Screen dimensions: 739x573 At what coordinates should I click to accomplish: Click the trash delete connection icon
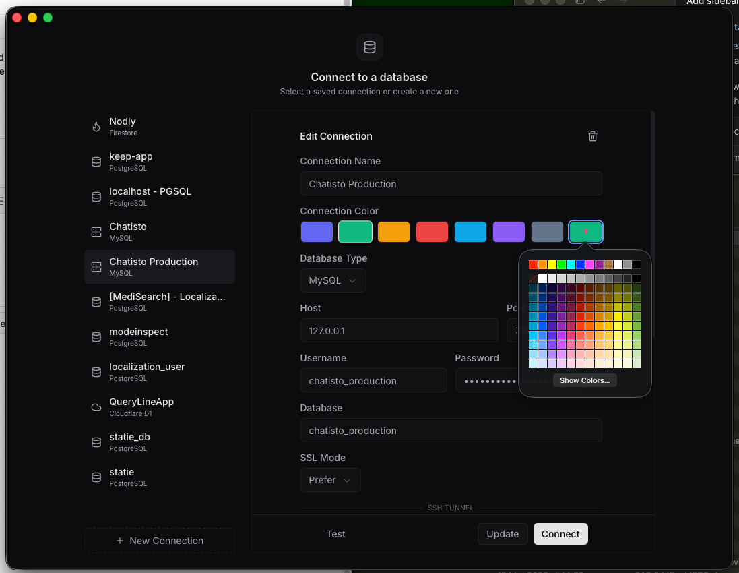pyautogui.click(x=592, y=136)
